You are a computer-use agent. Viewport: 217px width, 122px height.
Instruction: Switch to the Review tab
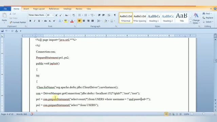click(79, 9)
